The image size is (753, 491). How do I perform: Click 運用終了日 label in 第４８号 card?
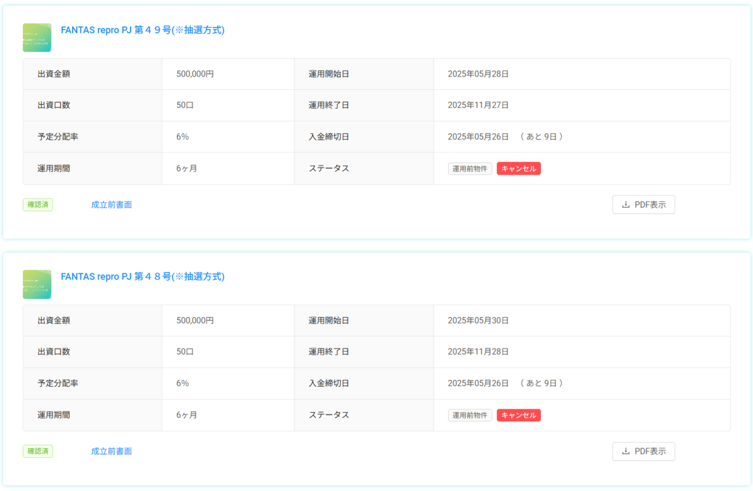coord(329,352)
